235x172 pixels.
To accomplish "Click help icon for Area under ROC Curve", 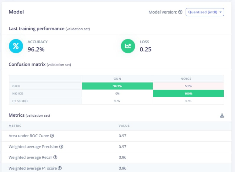I will point(52,136).
